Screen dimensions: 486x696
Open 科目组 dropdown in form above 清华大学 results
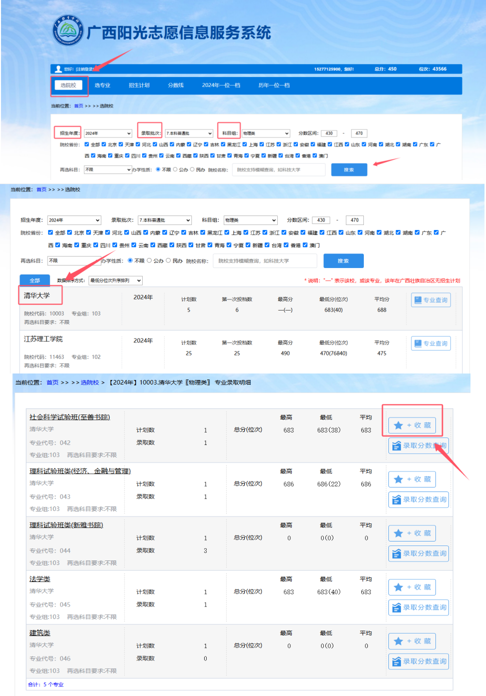coord(250,220)
